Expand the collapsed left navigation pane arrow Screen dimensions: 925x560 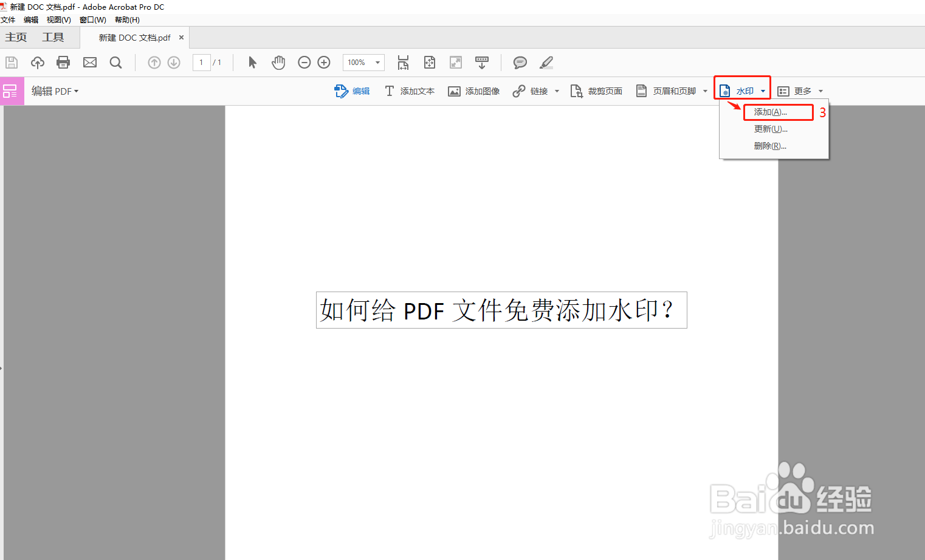point(1,367)
